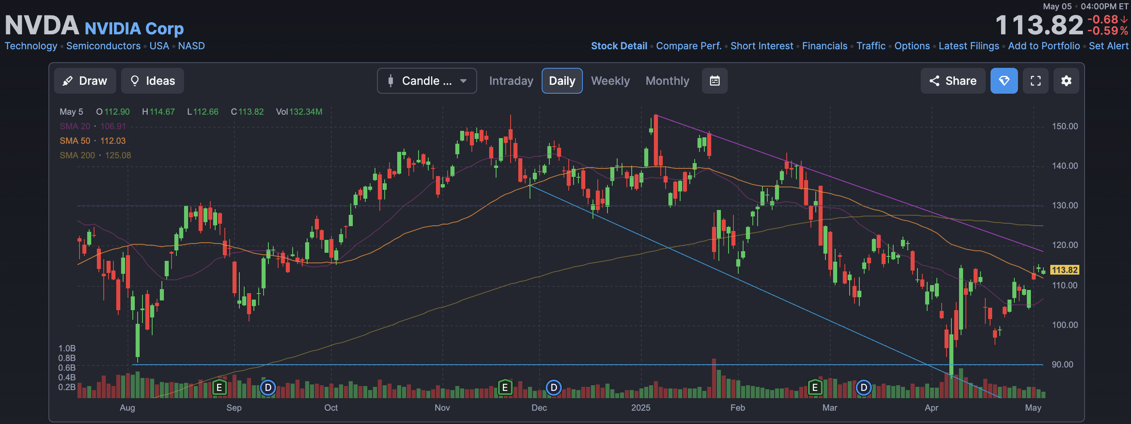Open Compare Perf. link

(689, 46)
